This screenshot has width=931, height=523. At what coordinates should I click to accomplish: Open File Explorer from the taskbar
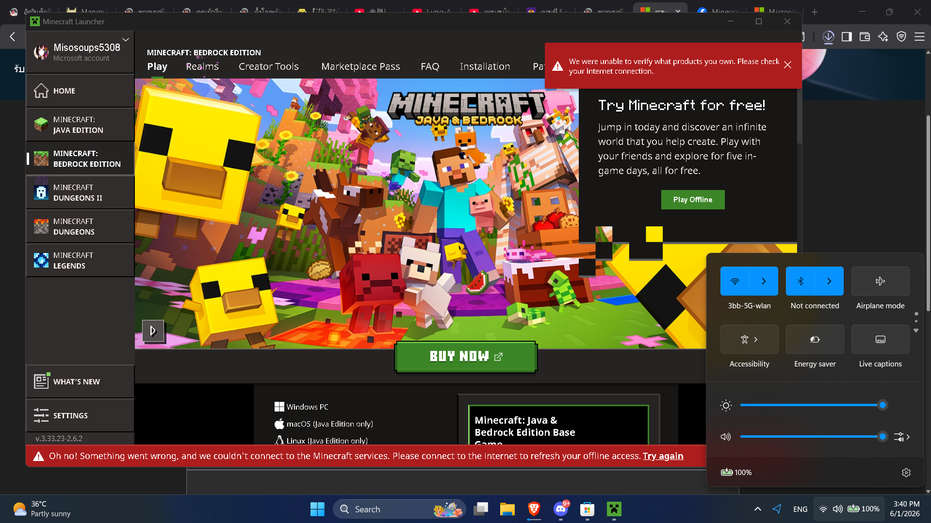507,509
